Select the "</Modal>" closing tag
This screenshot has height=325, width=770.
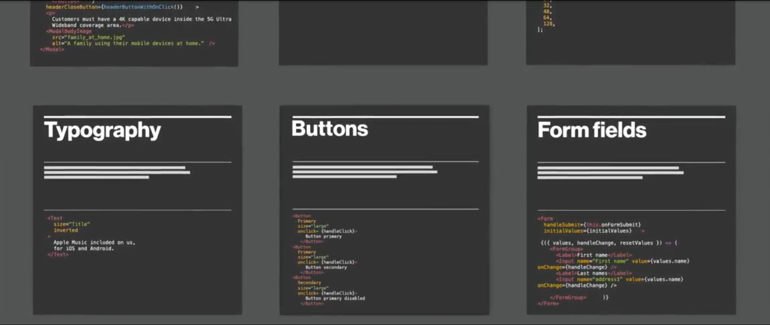[x=52, y=49]
